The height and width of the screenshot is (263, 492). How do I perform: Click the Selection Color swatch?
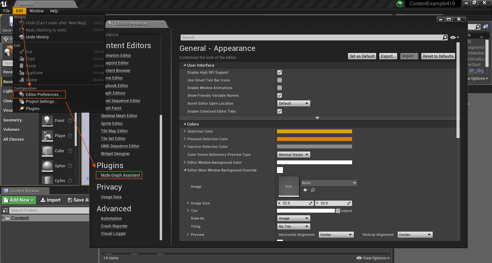pyautogui.click(x=314, y=131)
